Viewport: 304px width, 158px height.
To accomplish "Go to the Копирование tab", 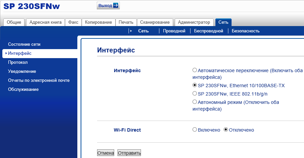I will [98, 22].
